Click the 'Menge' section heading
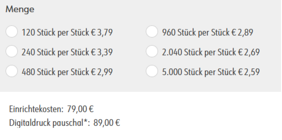This screenshot has width=282, height=140. pos(20,9)
